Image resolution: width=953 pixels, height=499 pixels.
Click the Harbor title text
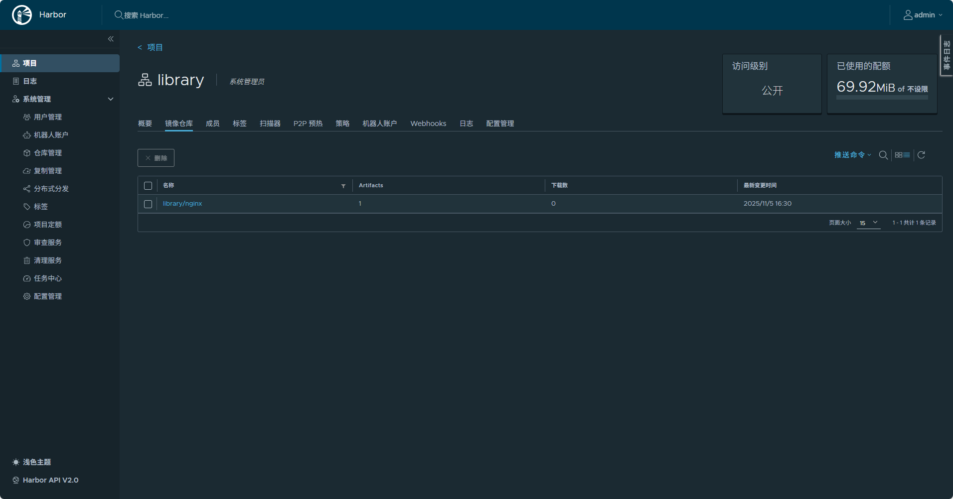coord(53,15)
